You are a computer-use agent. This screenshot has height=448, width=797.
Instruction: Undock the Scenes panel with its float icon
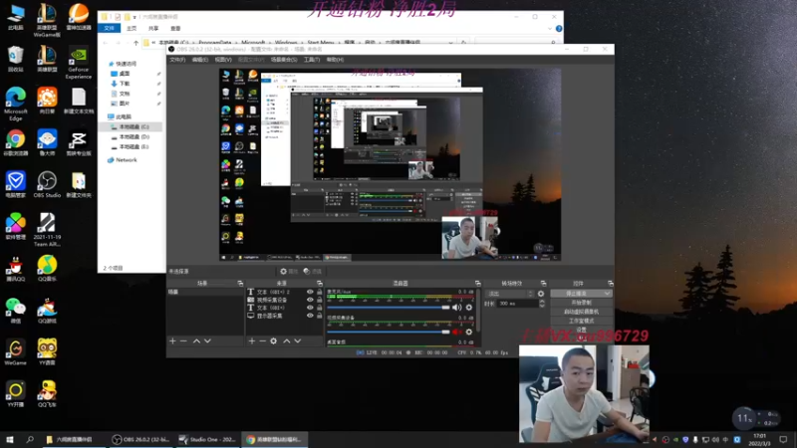[240, 283]
